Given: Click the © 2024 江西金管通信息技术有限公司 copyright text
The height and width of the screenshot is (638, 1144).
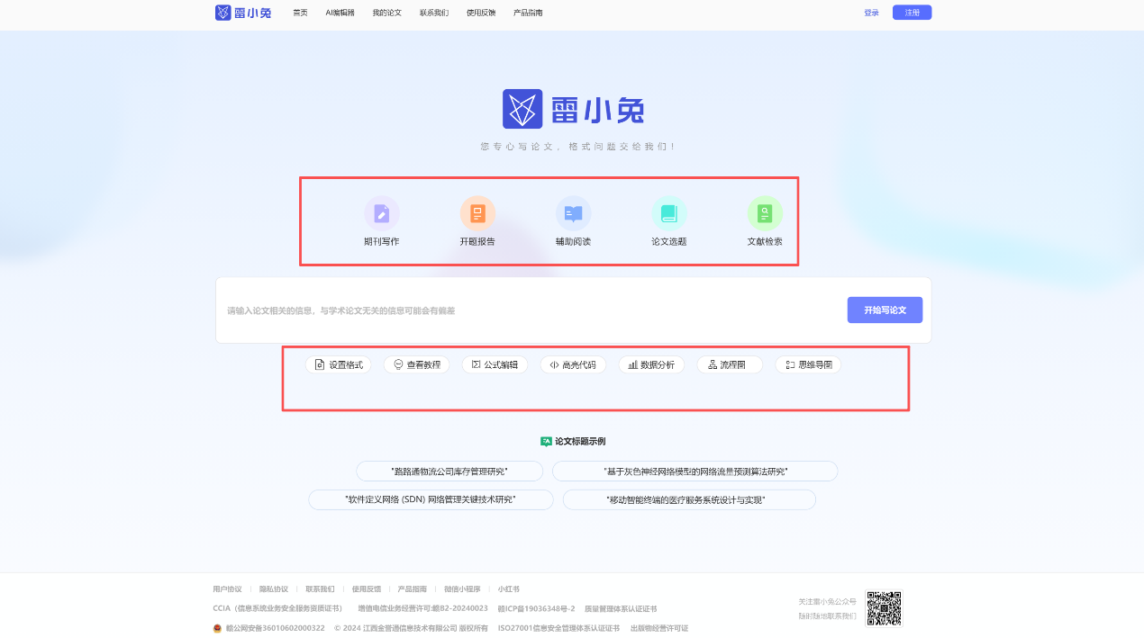Looking at the screenshot, I should click(411, 628).
